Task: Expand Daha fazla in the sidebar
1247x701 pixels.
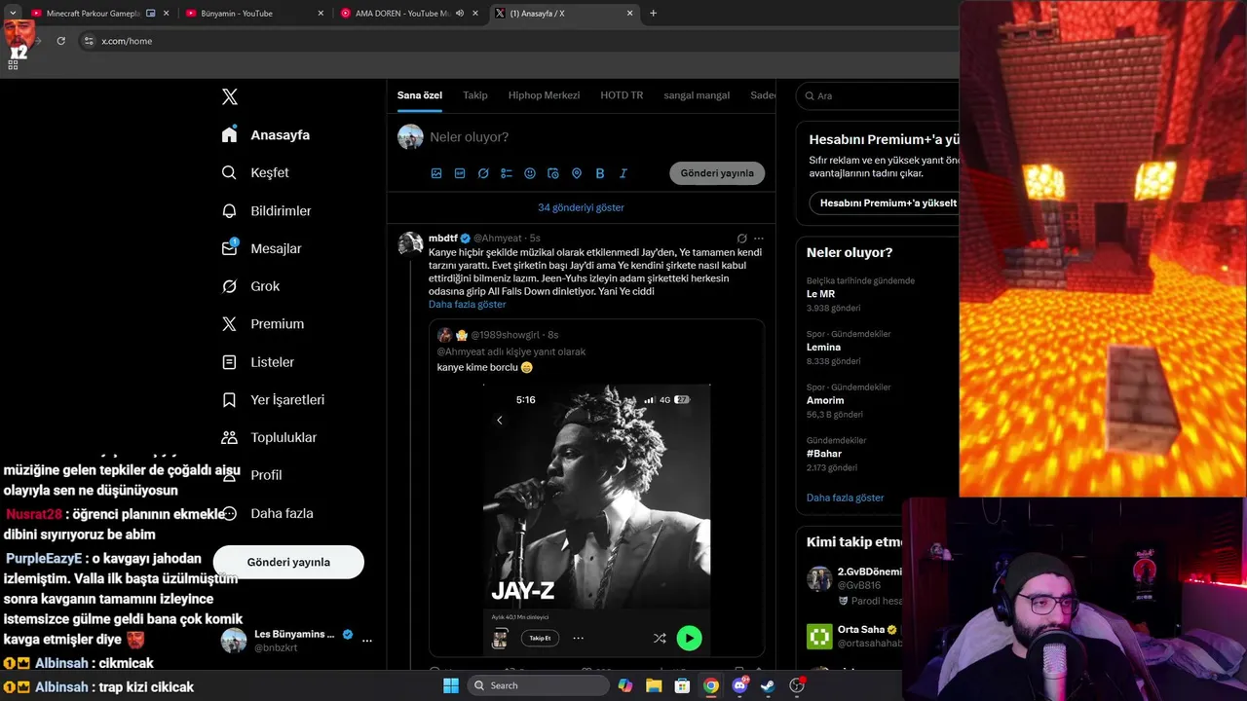Action: click(267, 514)
